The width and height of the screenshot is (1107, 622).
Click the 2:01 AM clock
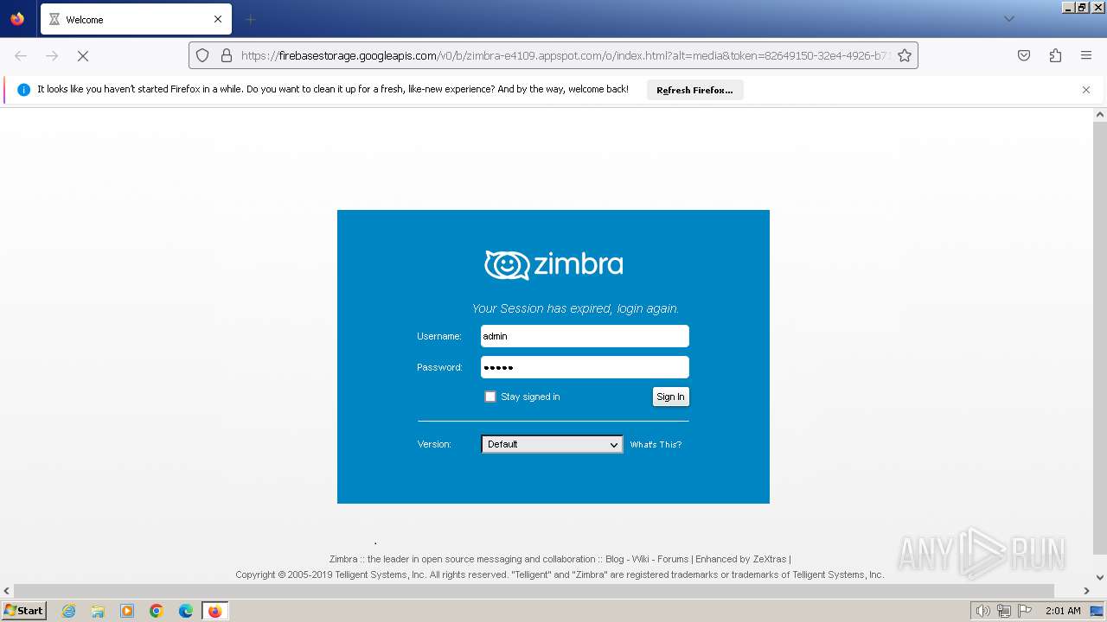(x=1063, y=611)
